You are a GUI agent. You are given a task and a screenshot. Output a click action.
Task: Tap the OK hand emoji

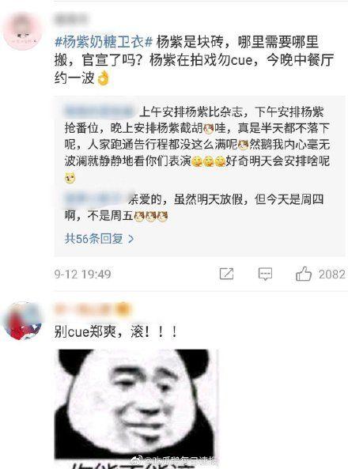click(x=104, y=78)
